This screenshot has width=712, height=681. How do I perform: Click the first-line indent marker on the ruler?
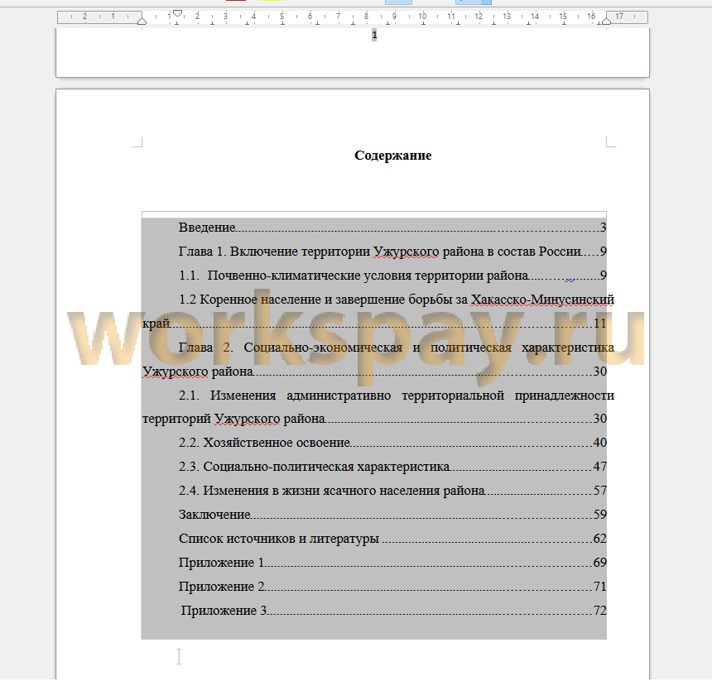(x=177, y=13)
